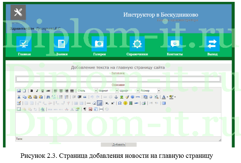Open the Размер font size dropdown

point(150,91)
